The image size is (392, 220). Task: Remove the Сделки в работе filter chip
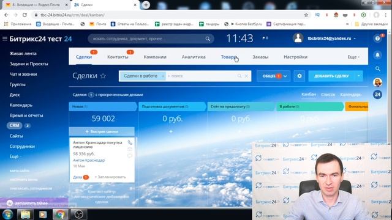pyautogui.click(x=162, y=76)
